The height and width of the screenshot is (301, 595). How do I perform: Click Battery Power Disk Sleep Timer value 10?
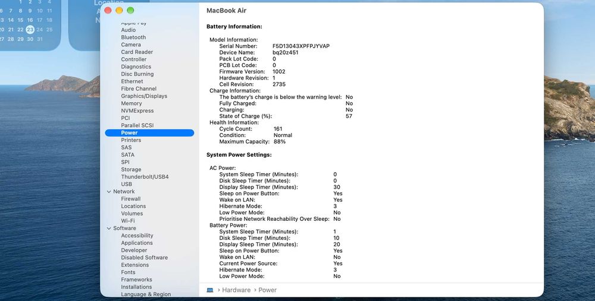pos(336,238)
